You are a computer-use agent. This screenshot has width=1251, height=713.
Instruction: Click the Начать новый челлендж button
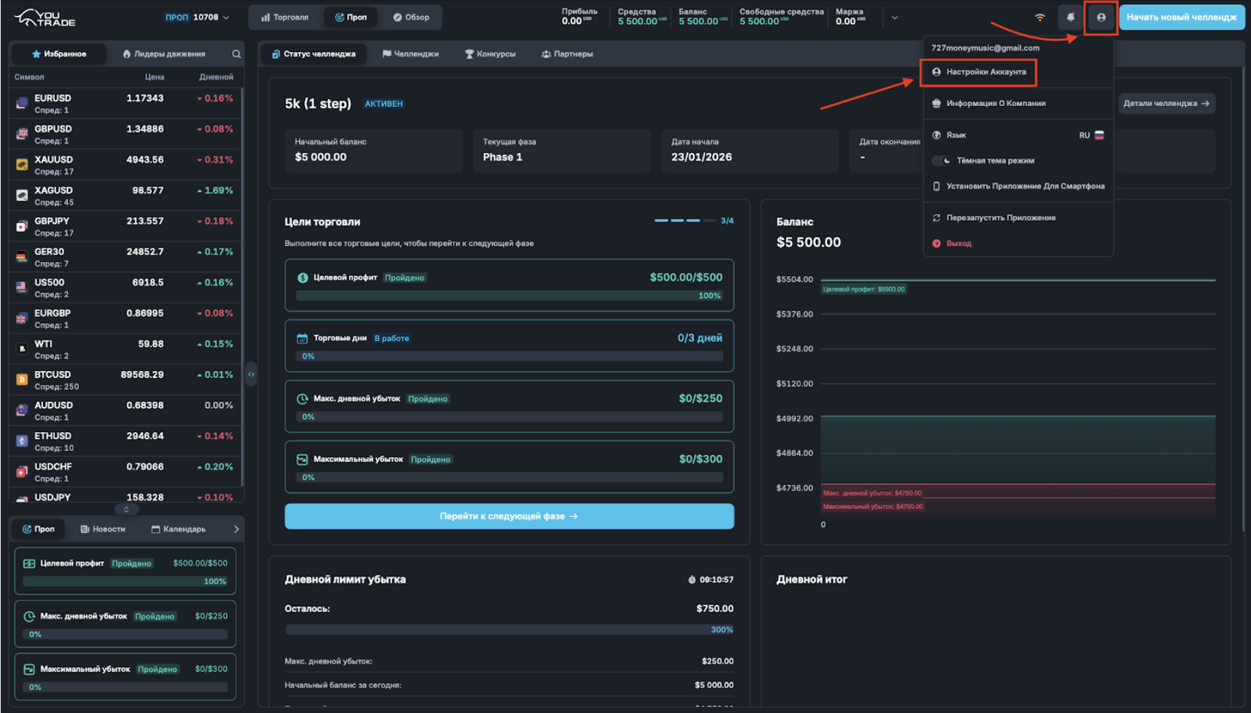point(1181,17)
